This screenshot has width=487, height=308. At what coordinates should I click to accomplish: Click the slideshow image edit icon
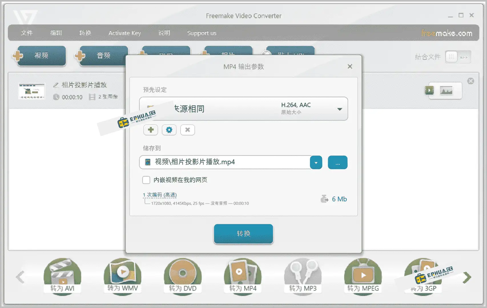point(446,91)
